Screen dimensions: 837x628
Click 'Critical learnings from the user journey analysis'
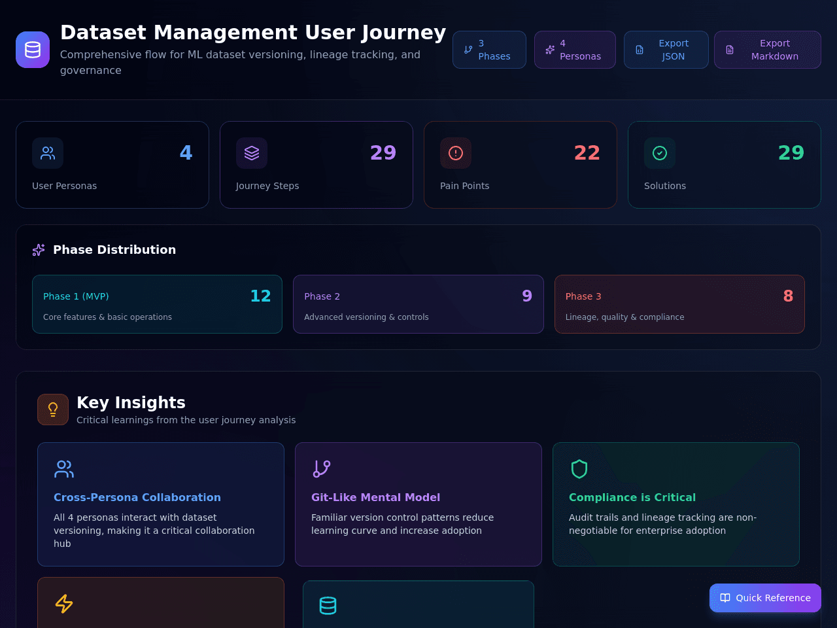pos(186,420)
